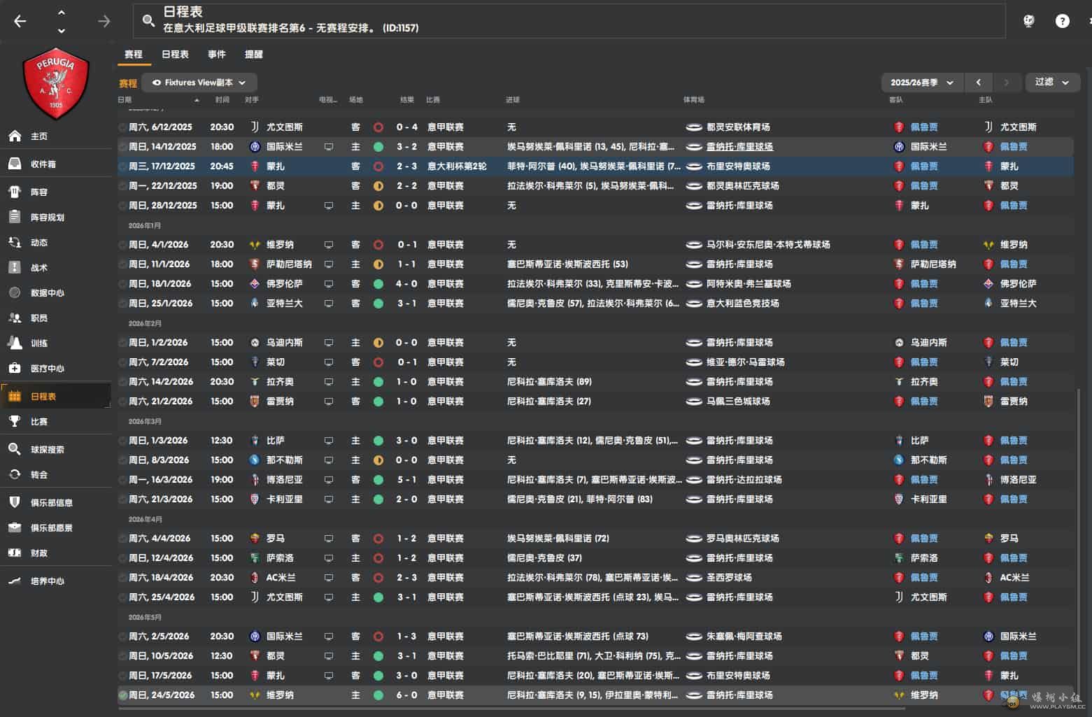Viewport: 1092px width, 717px height.
Task: Open the Training (训练) cone icon
Action: (15, 343)
